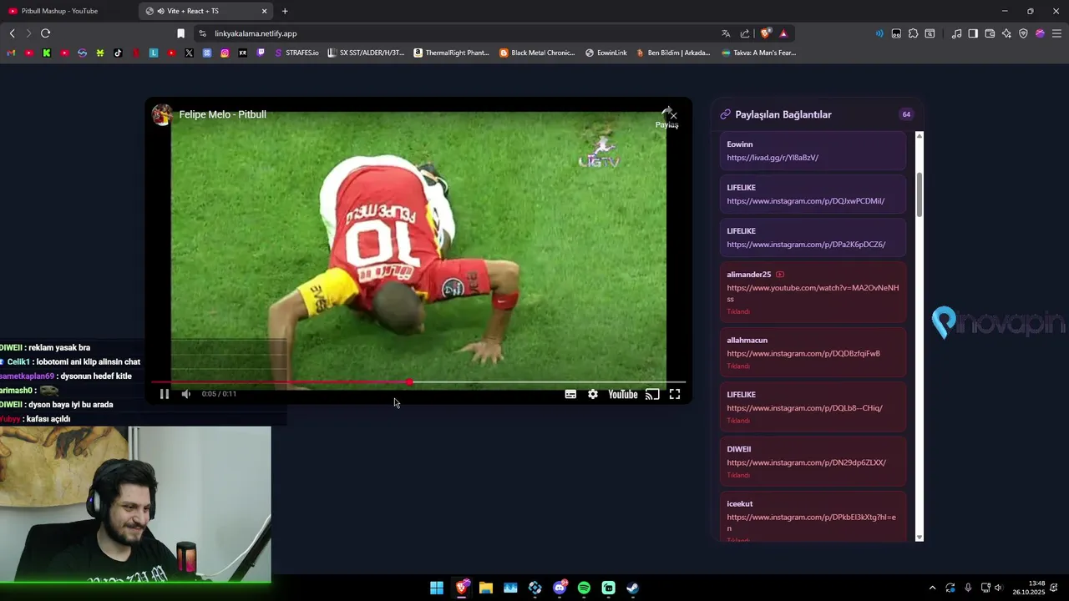Open DIWEII's instagram link
This screenshot has height=601, width=1069.
coord(806,462)
